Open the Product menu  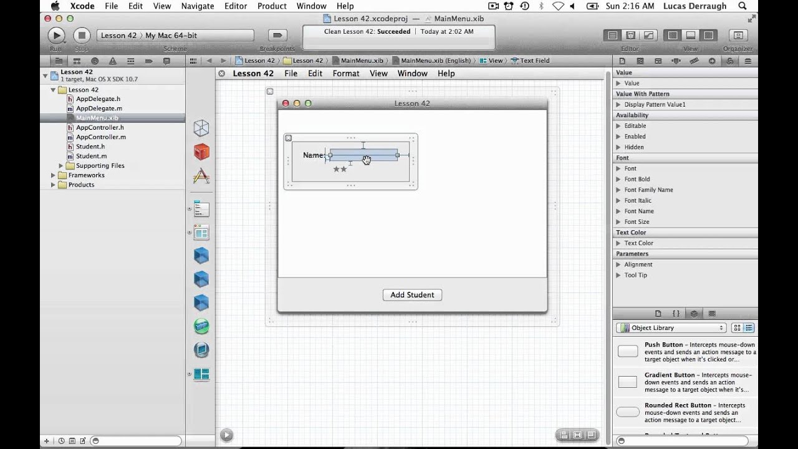point(272,6)
